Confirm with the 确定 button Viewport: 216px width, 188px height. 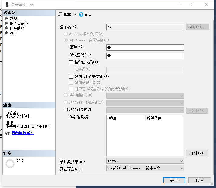pyautogui.click(x=174, y=180)
